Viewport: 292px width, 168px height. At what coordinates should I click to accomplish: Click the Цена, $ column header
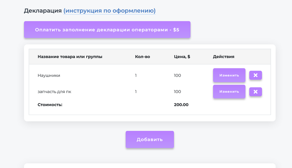(182, 57)
